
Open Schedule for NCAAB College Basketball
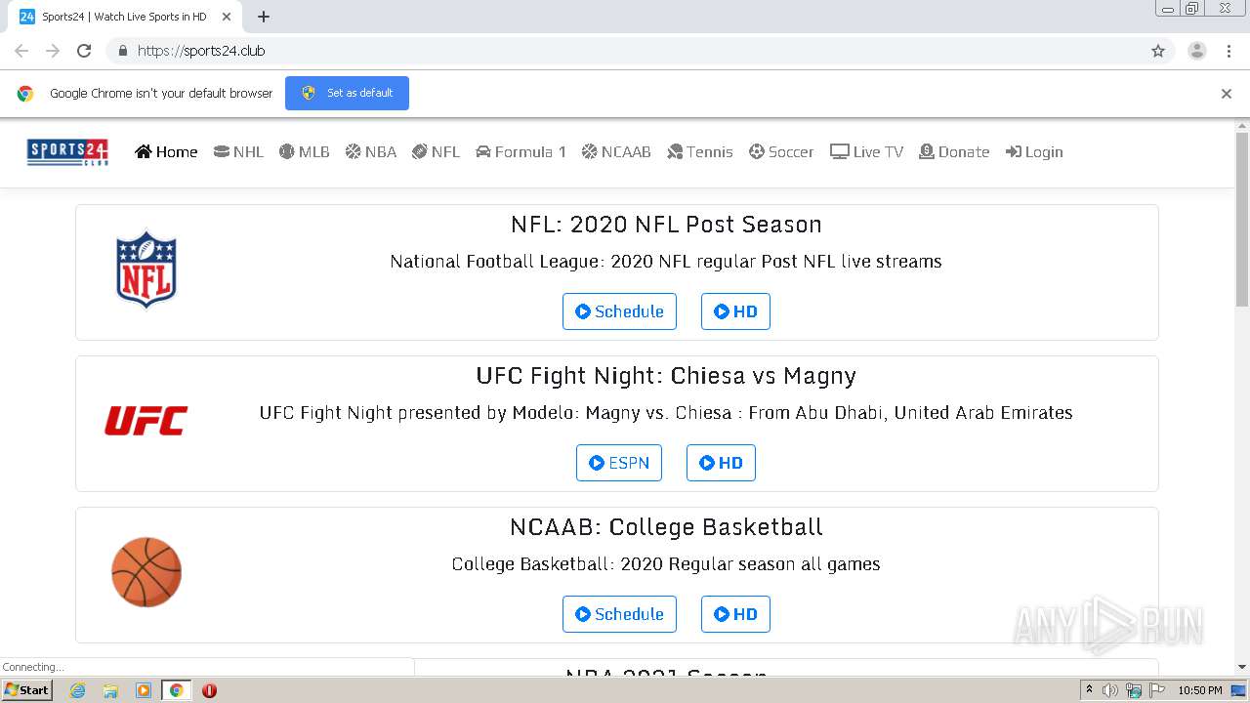tap(619, 614)
